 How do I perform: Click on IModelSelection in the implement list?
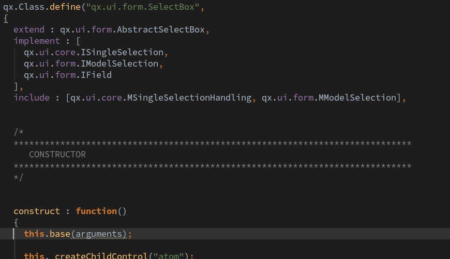(119, 63)
